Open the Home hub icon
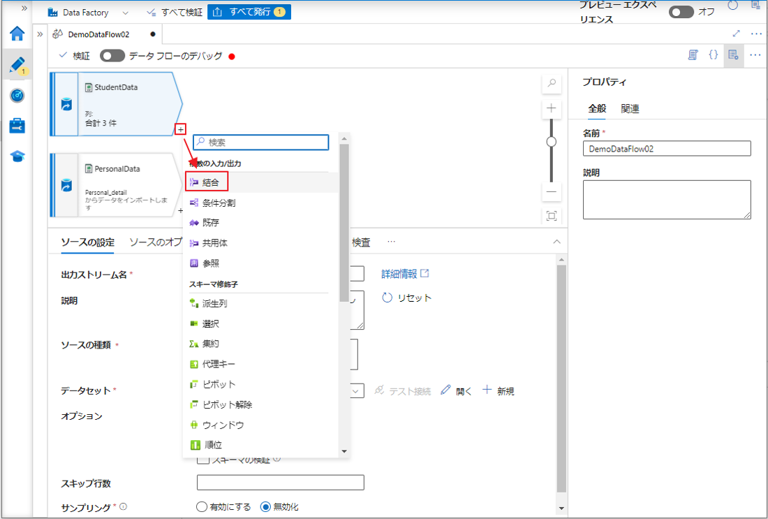This screenshot has width=768, height=519. pyautogui.click(x=17, y=34)
